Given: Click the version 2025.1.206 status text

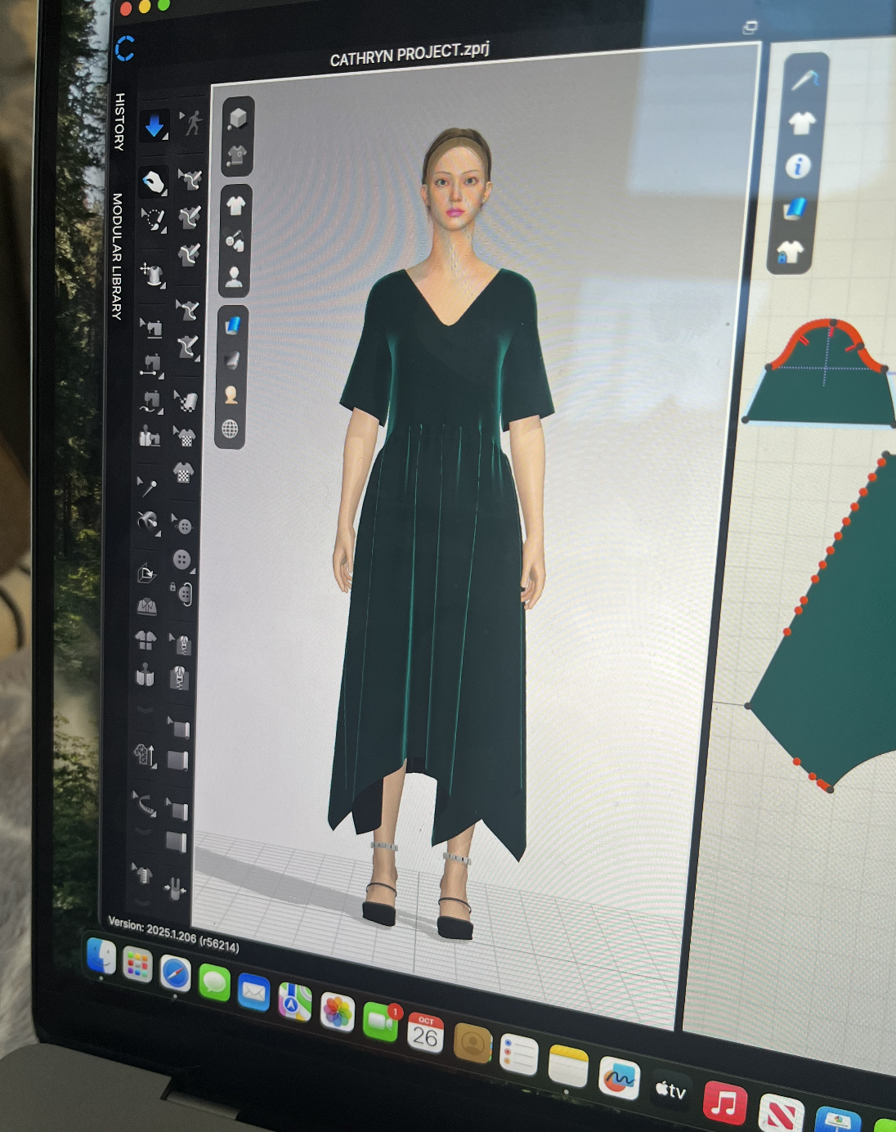Looking at the screenshot, I should [x=173, y=934].
